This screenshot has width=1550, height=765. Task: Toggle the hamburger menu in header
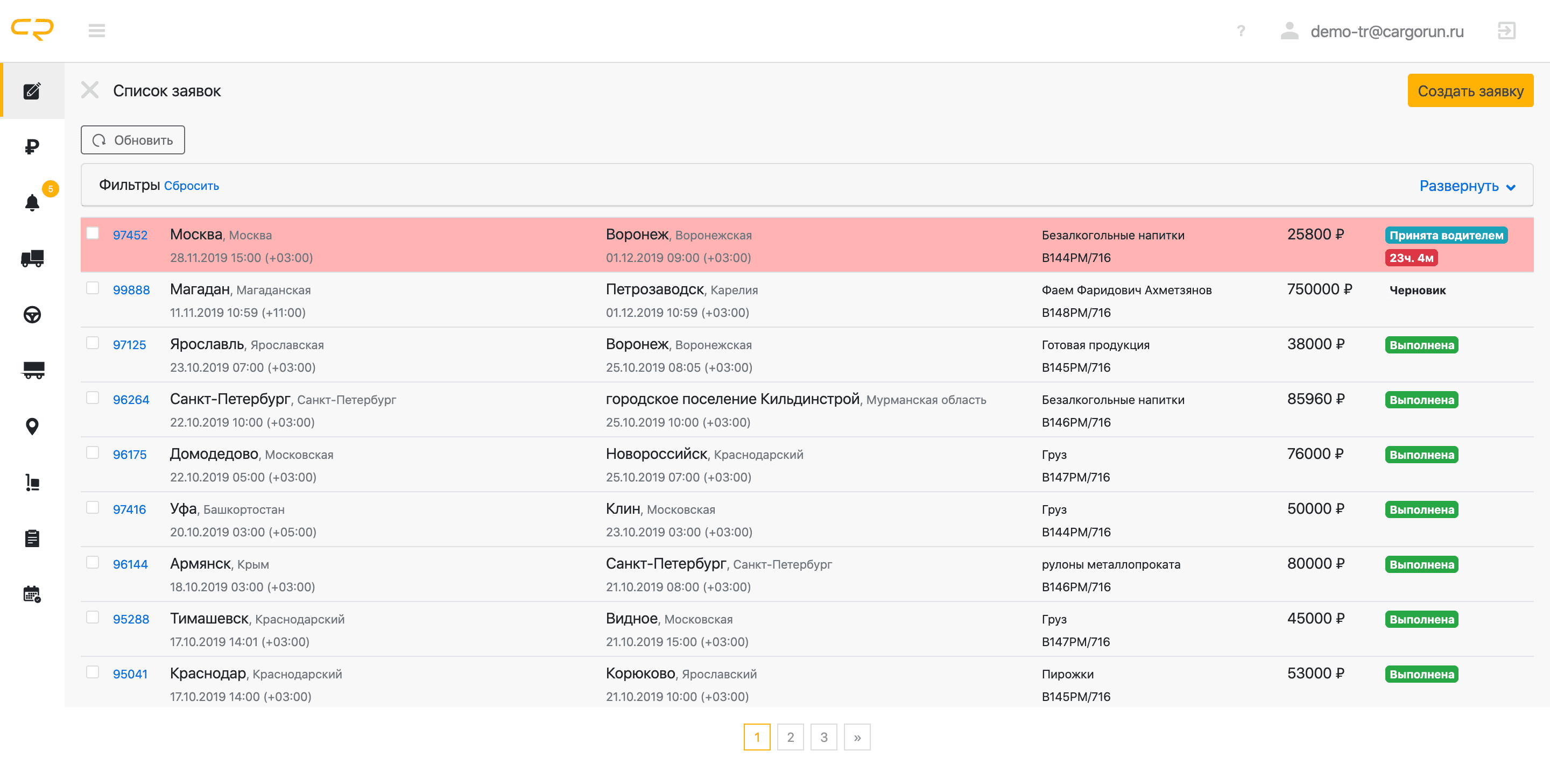[x=96, y=31]
